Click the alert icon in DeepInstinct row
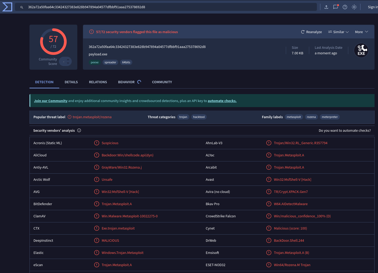 pos(97,240)
